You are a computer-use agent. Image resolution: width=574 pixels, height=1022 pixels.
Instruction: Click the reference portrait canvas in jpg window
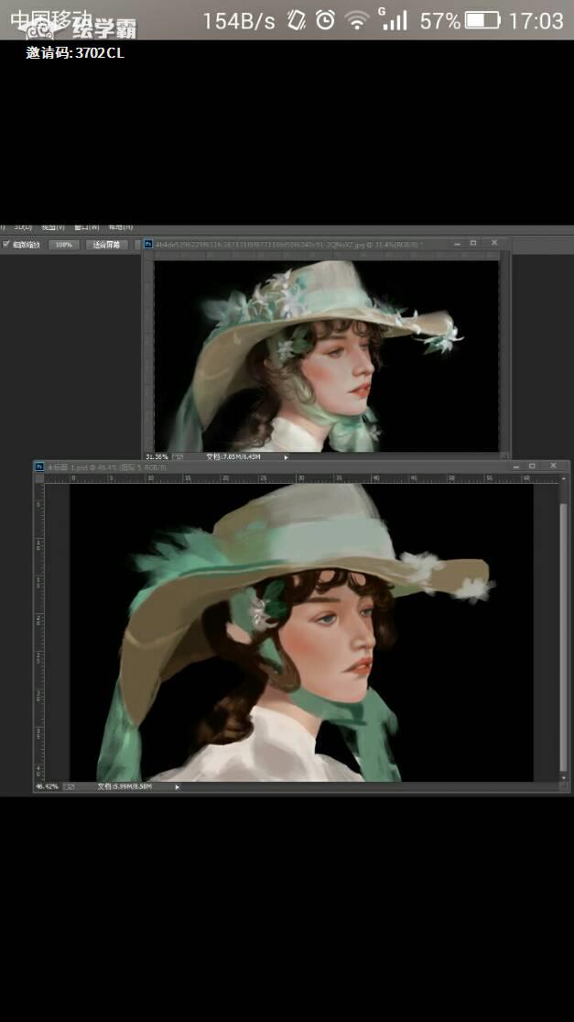point(326,356)
